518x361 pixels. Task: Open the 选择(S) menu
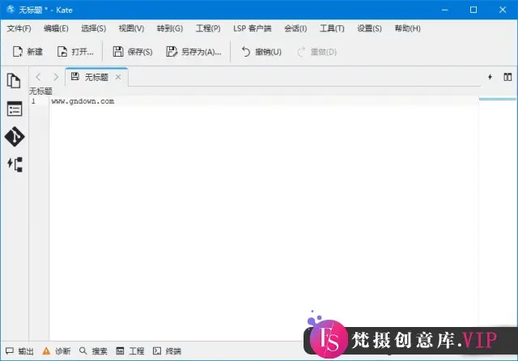tap(94, 28)
